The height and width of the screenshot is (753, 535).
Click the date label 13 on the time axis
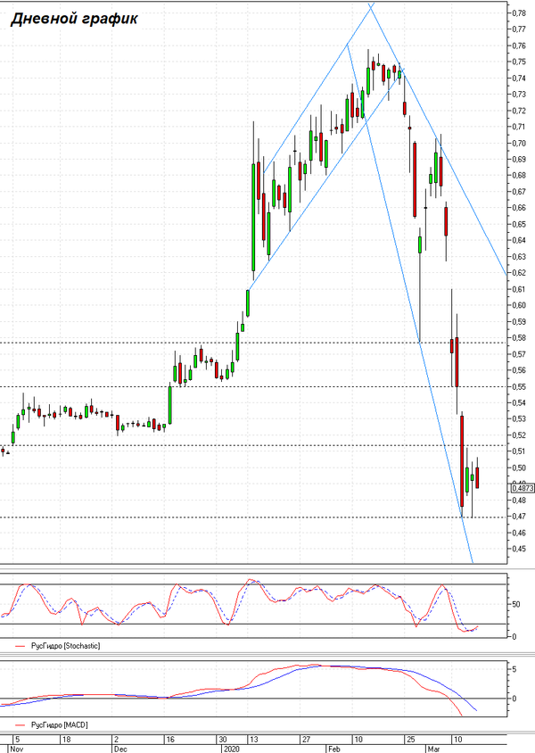coord(253,740)
